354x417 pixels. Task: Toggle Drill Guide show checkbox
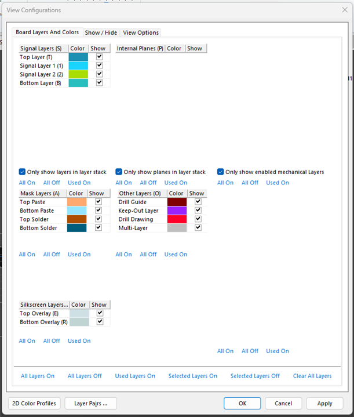click(198, 202)
